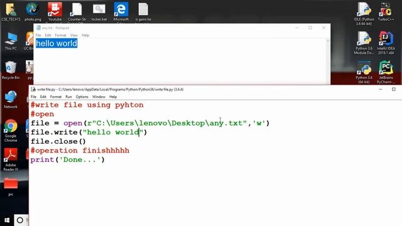This screenshot has height=226, width=402.
Task: Click the print('Done...') line
Action: point(67,159)
